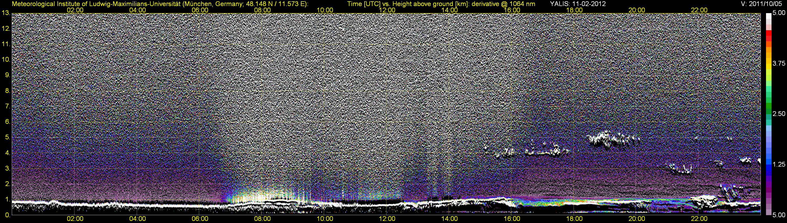Click 16:00 on the bottom time axis
Screen dimensions: 787x223
(512, 219)
